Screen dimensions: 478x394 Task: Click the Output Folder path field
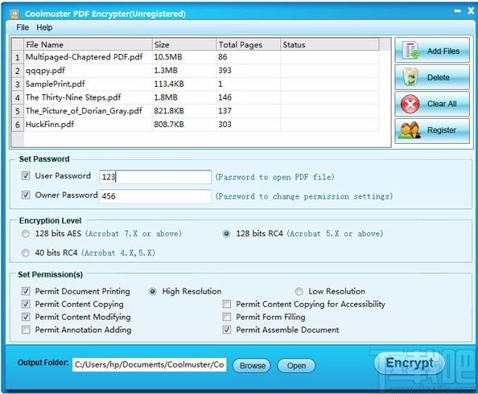click(x=150, y=365)
